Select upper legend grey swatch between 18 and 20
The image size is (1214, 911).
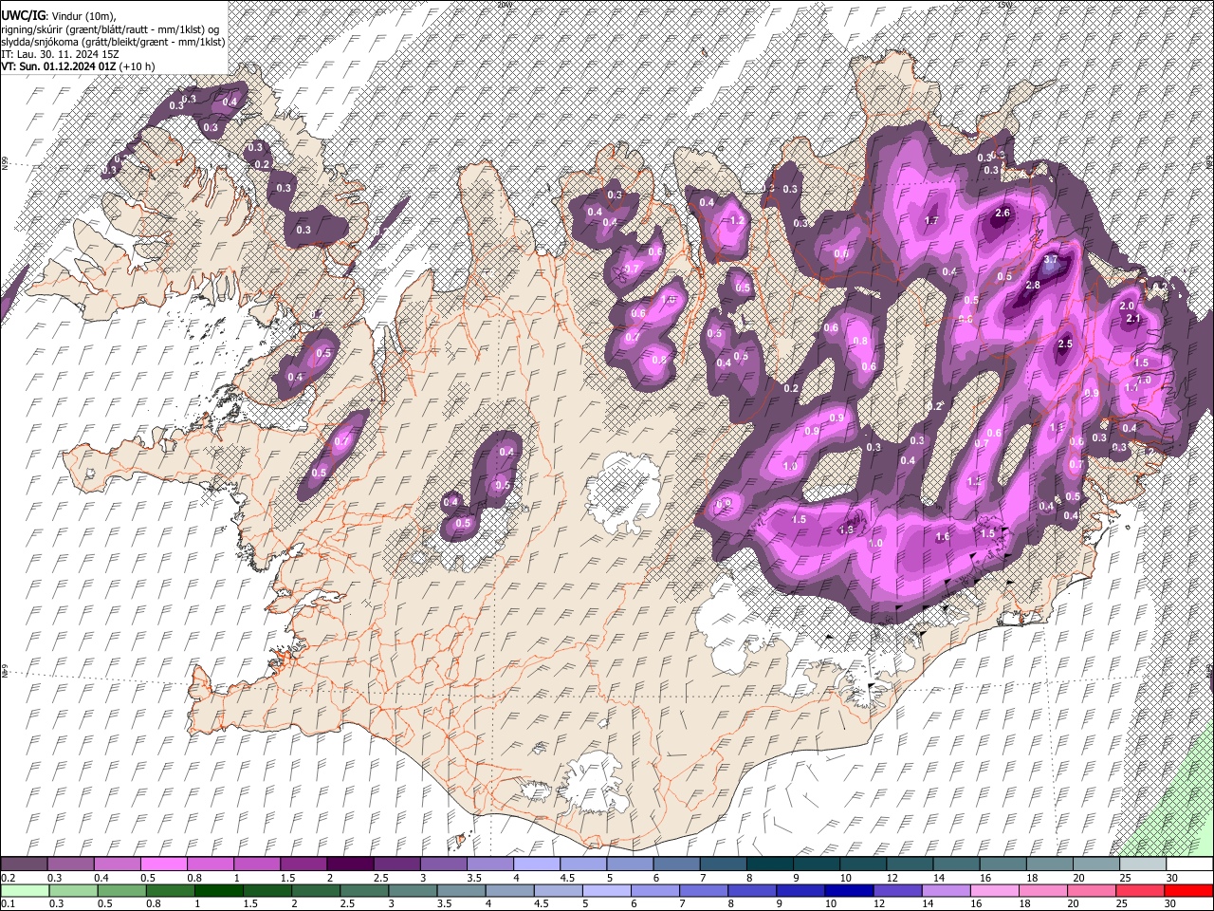pos(1051,865)
